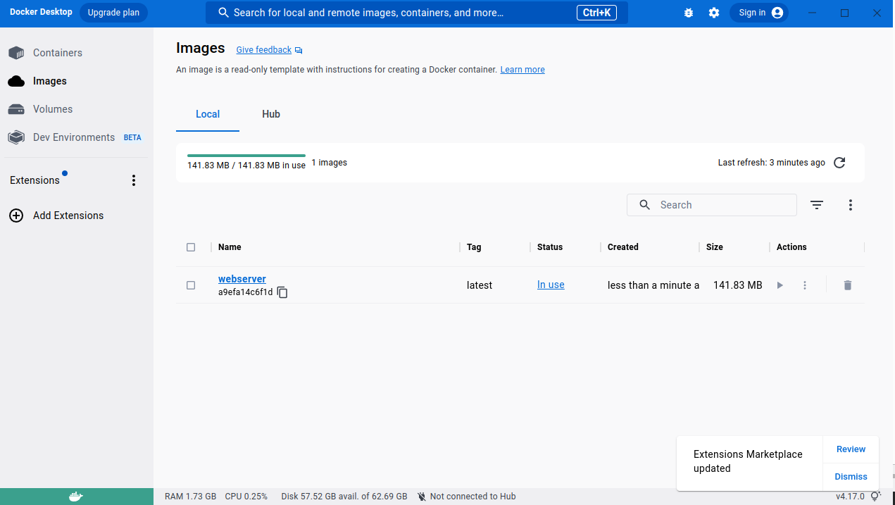The height and width of the screenshot is (505, 895).
Task: Click the 'latest' tag cell
Action: [x=480, y=285]
